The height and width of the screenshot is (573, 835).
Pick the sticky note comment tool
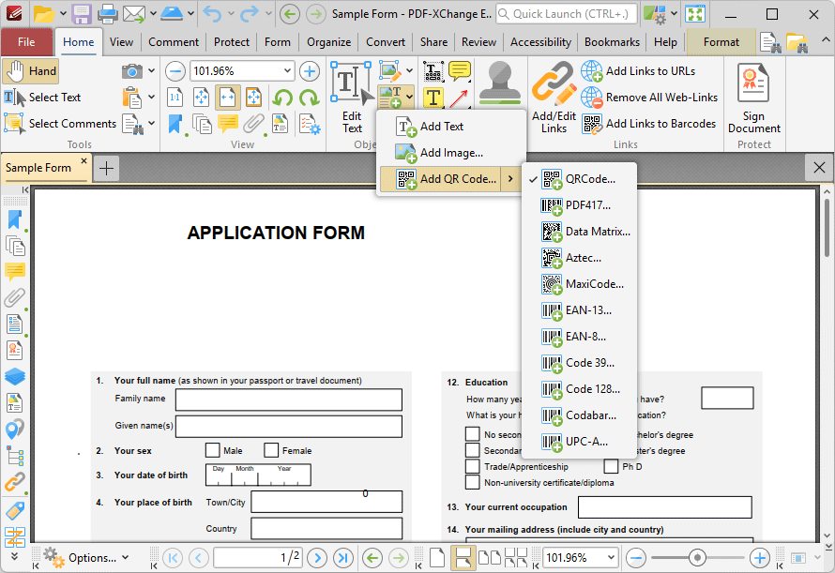click(x=460, y=71)
